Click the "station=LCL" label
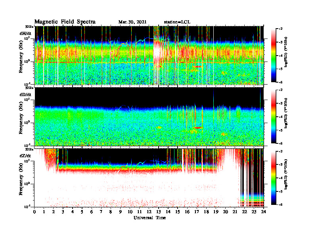 177,22
